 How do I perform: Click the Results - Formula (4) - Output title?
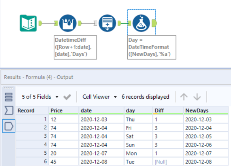tap(38, 77)
